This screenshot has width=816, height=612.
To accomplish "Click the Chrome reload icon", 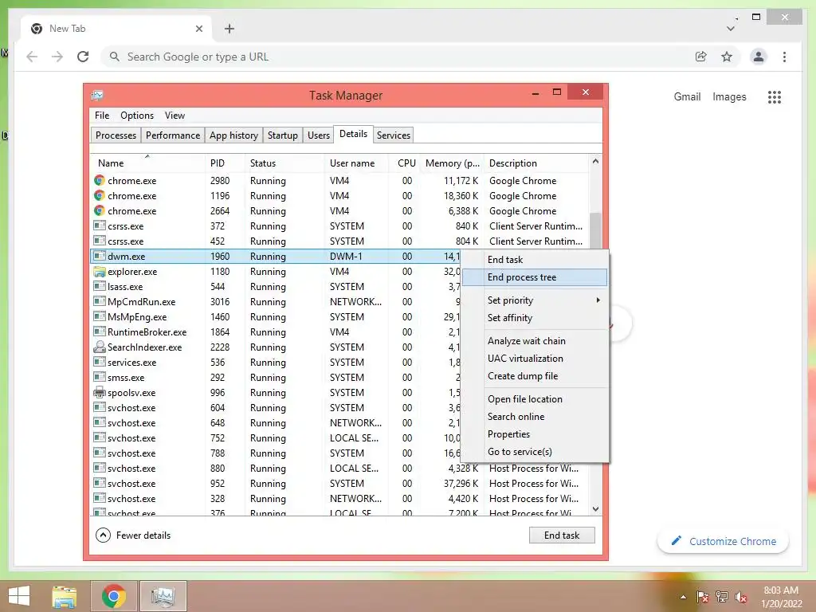I will point(83,57).
